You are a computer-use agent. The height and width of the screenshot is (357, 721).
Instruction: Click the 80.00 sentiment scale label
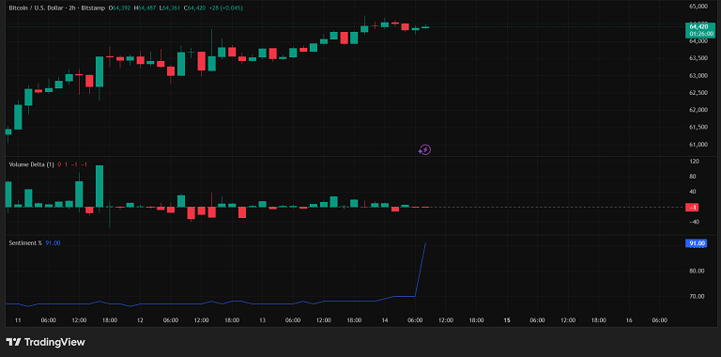point(698,271)
